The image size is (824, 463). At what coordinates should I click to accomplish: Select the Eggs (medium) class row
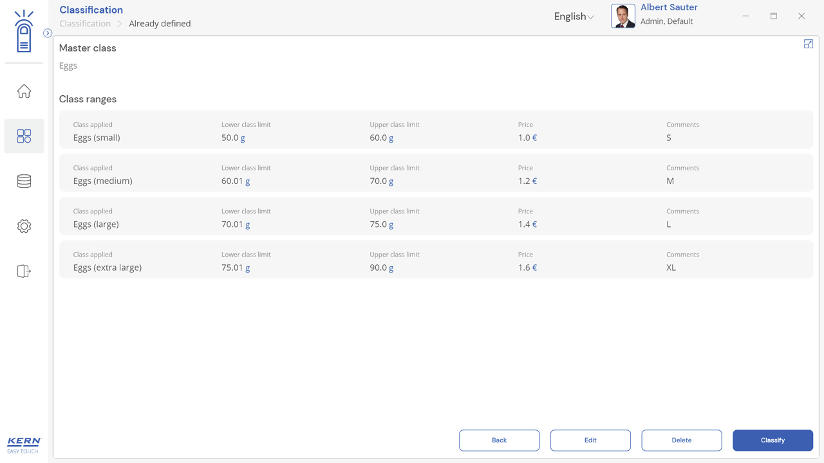(435, 174)
